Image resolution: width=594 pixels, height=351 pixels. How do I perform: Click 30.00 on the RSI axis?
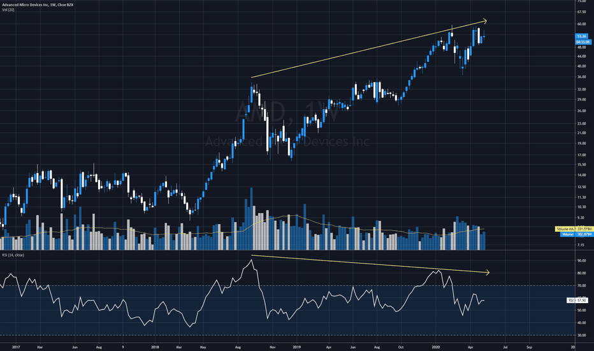coord(581,336)
